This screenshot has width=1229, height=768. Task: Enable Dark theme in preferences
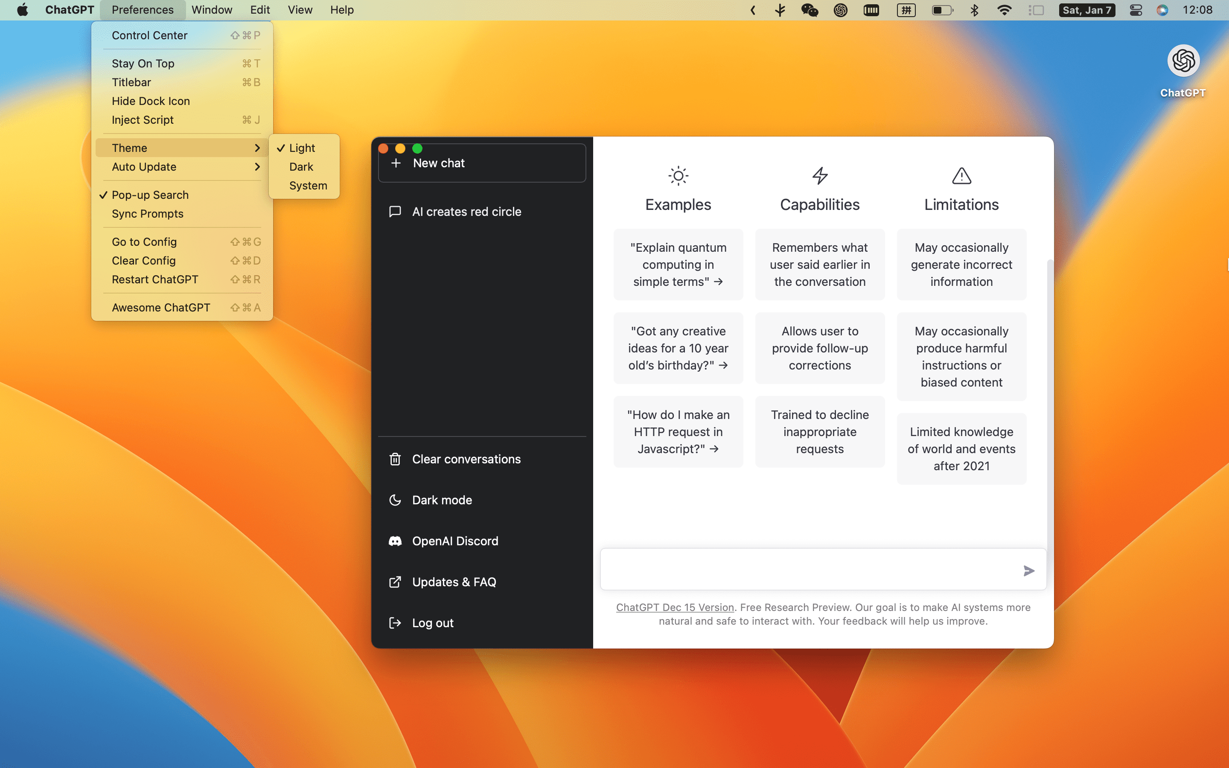coord(300,166)
